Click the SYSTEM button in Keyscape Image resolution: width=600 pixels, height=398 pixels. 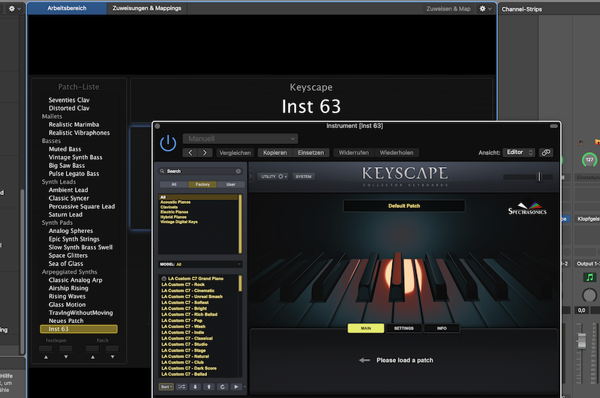click(304, 176)
